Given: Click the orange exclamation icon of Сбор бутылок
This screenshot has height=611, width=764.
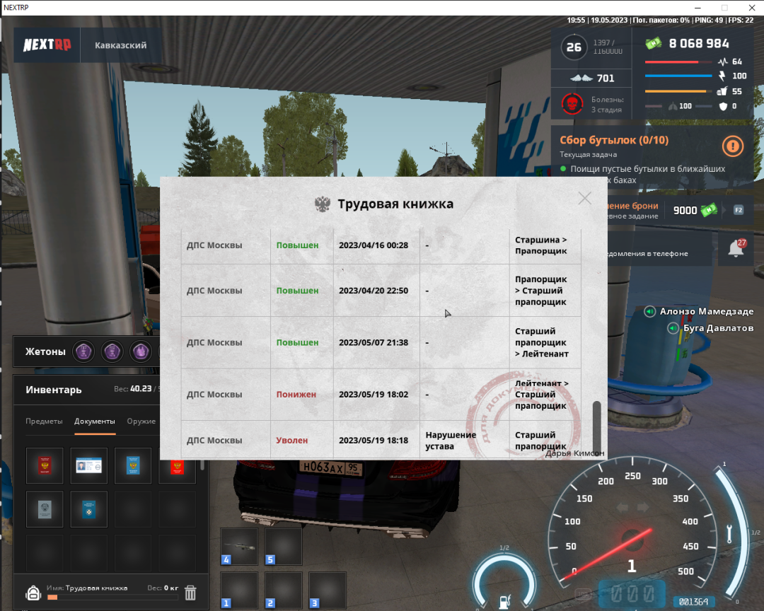Looking at the screenshot, I should (732, 146).
